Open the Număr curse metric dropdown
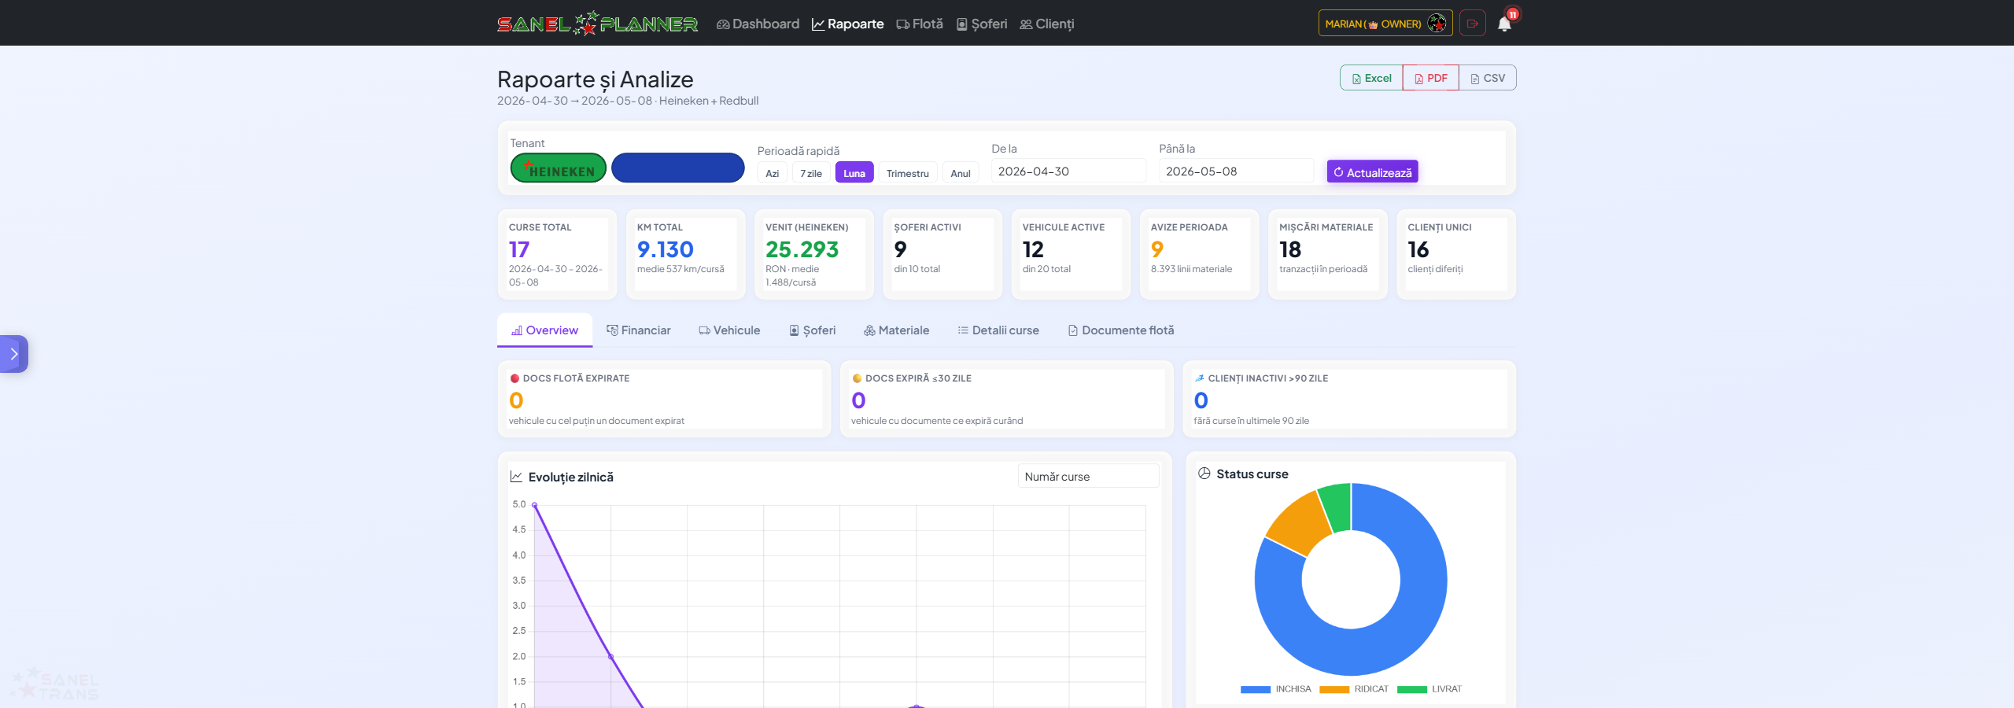This screenshot has height=708, width=2014. click(1089, 477)
